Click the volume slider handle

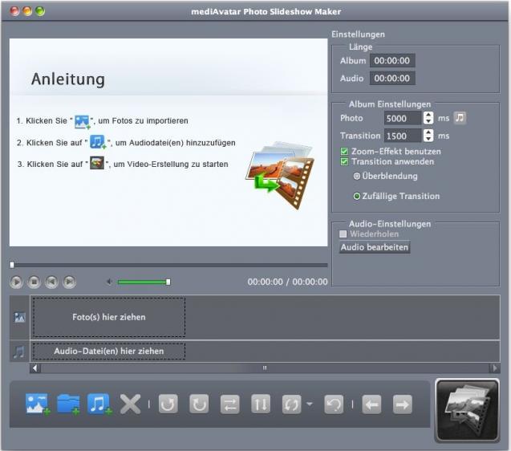(x=168, y=282)
